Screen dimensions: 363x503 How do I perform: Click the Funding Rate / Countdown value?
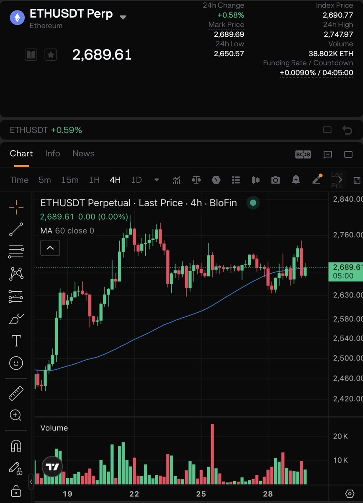click(317, 72)
